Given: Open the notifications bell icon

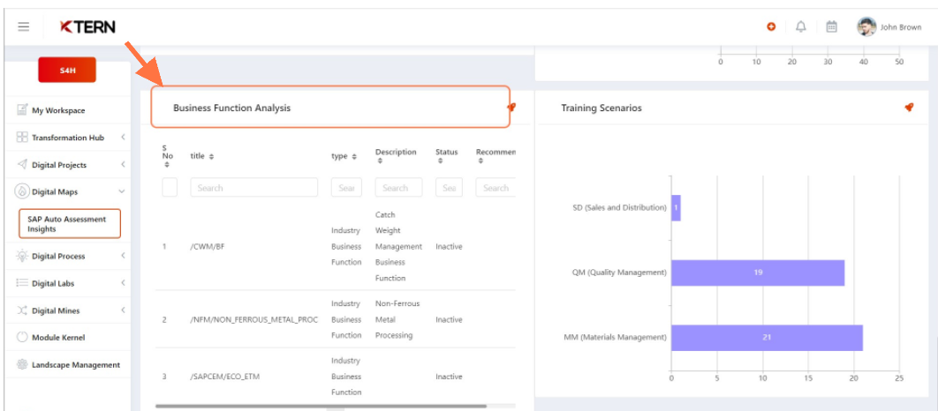Looking at the screenshot, I should coord(801,26).
